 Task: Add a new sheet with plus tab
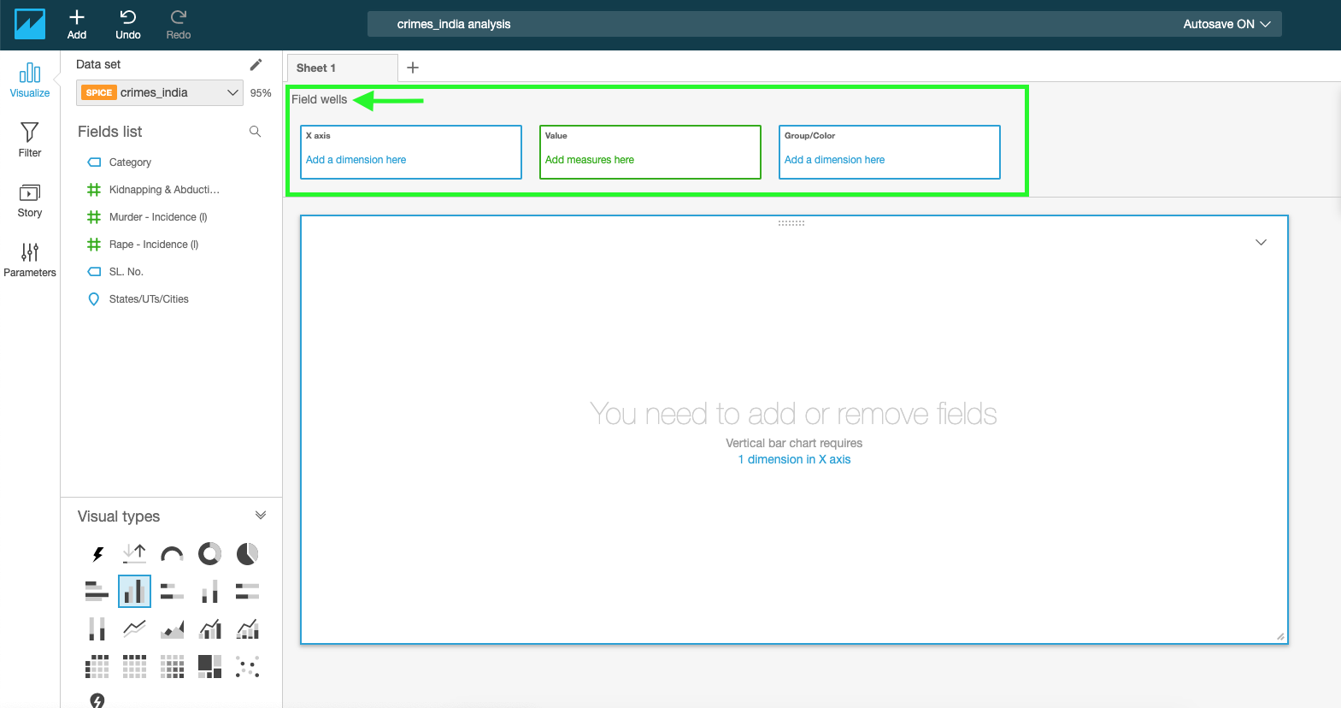[413, 68]
